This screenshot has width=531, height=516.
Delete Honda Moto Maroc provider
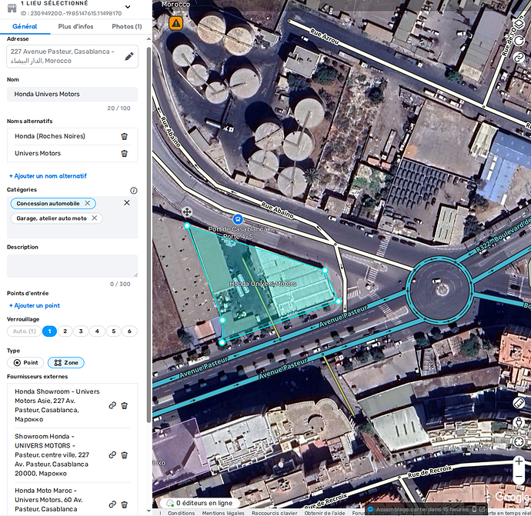(x=124, y=504)
